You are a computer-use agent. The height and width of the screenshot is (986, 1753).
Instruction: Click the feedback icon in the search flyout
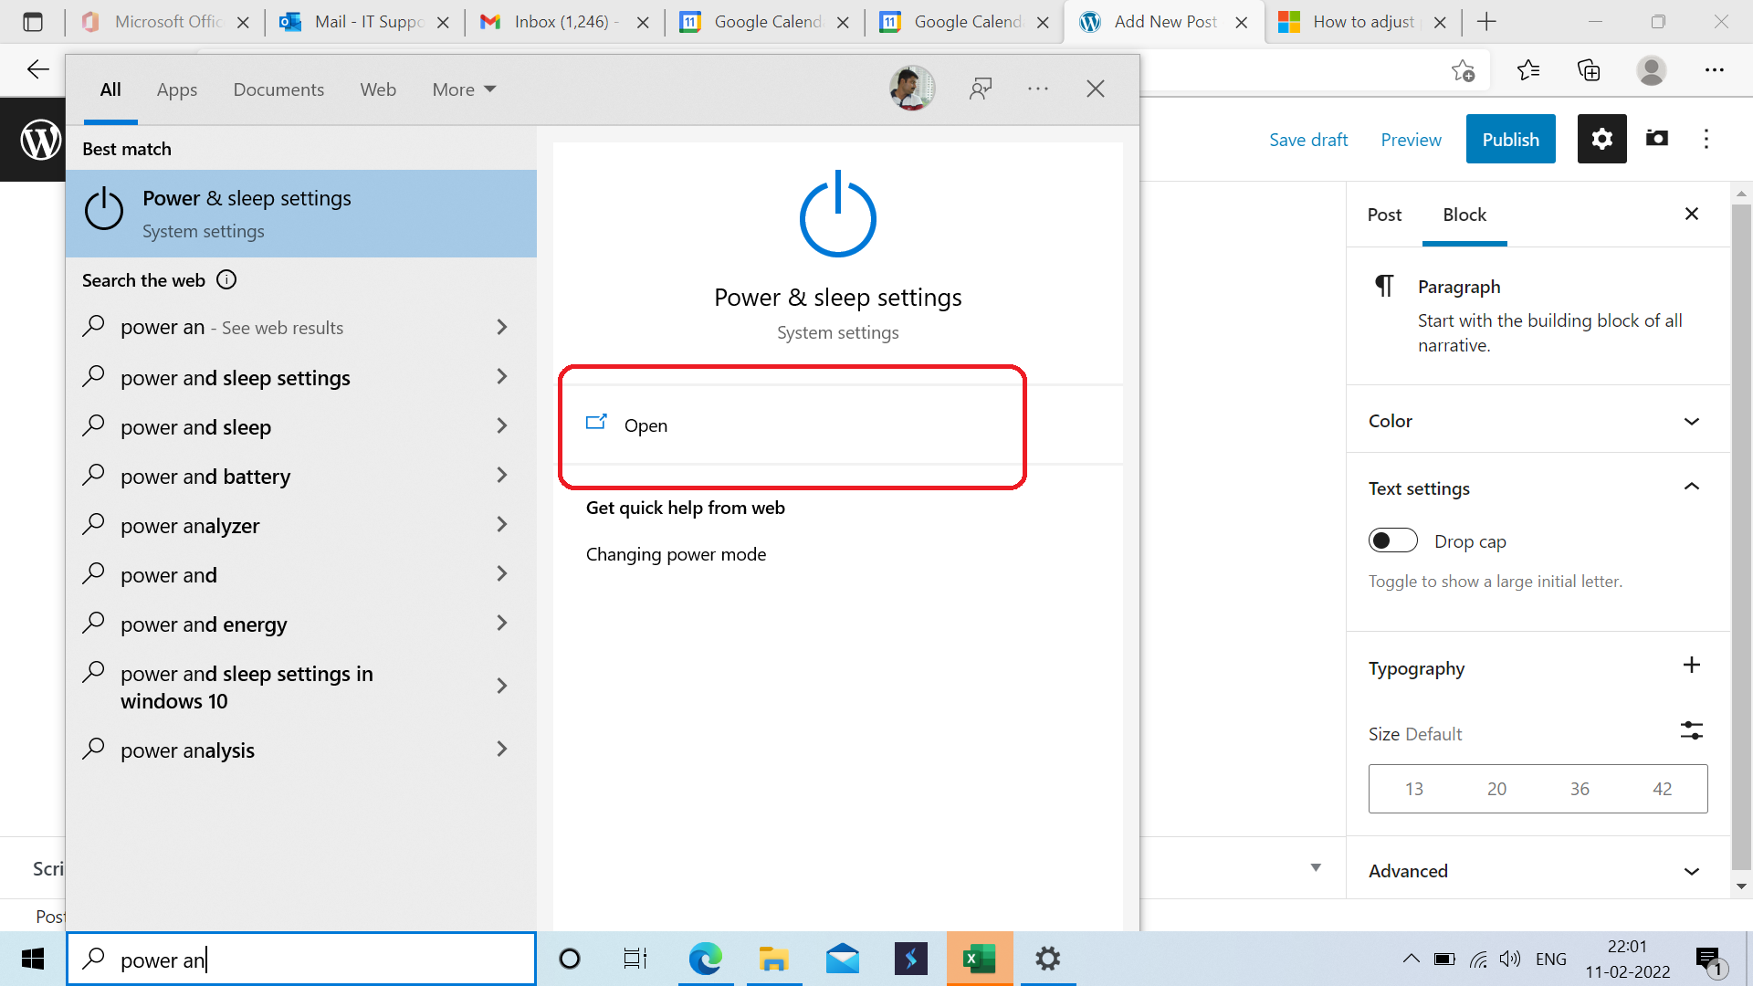pos(981,89)
